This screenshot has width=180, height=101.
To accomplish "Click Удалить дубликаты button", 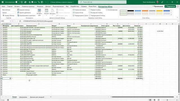I will (24, 13).
